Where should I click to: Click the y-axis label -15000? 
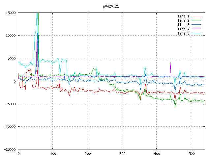pos(10,149)
